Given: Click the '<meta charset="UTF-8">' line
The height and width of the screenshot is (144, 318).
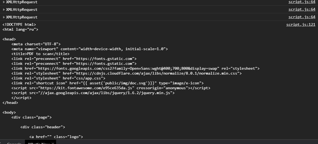Looking at the screenshot, I should (36, 44).
